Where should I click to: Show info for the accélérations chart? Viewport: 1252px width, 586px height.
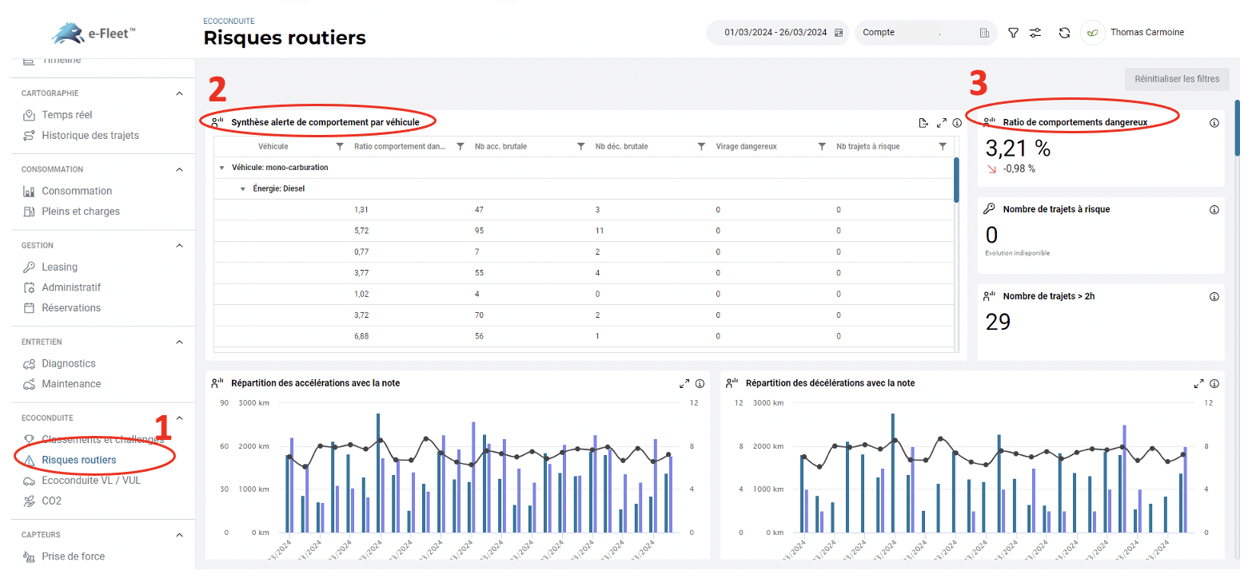click(700, 383)
